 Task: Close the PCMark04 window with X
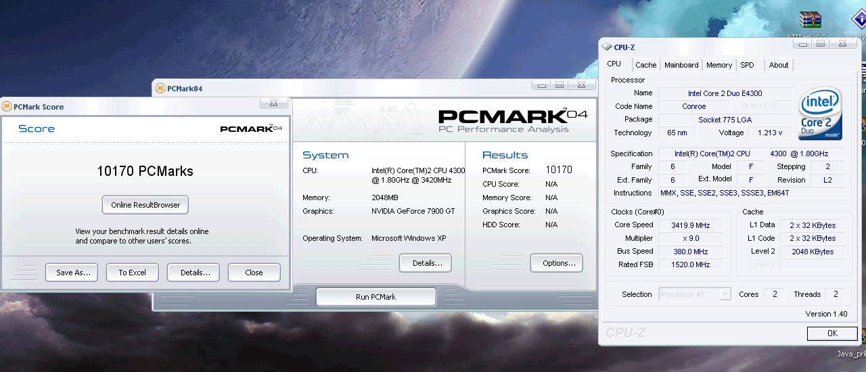point(582,85)
